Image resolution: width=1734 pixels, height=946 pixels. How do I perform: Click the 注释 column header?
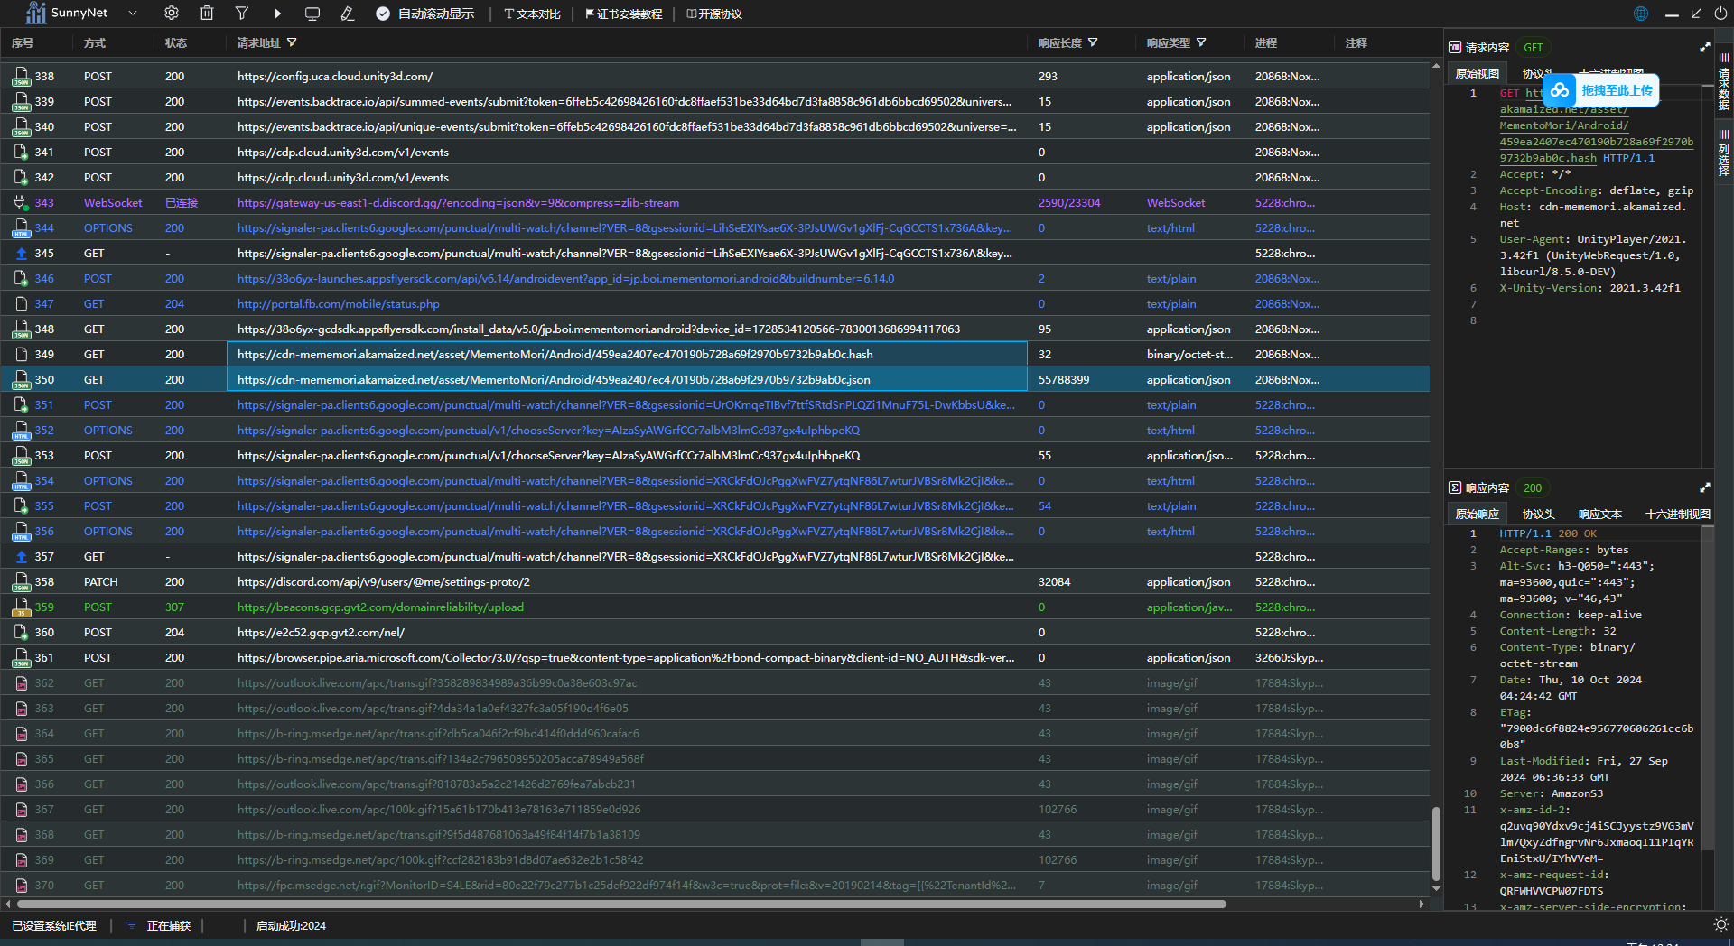pyautogui.click(x=1356, y=42)
